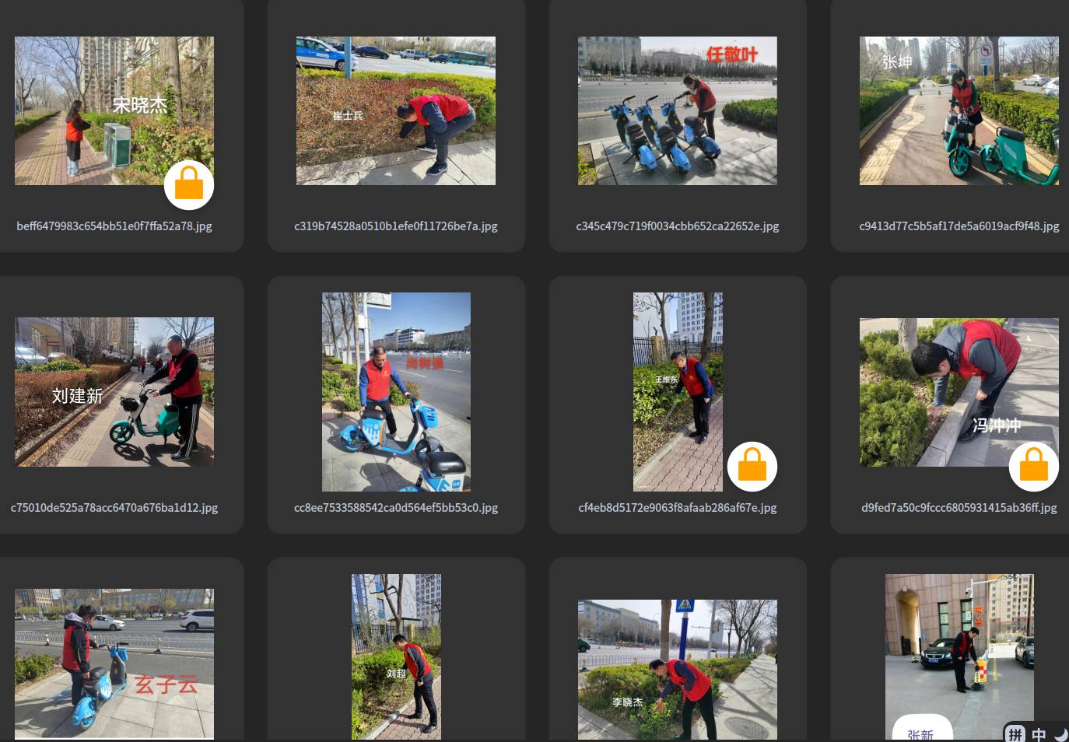Select file name cc8ee7533588542ca0d564ef5bb53c0.jpg
The height and width of the screenshot is (742, 1069).
tap(396, 508)
